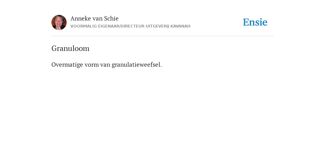Click the letter "E" of the Ensie logo
The image size is (325, 162).
[246, 22]
